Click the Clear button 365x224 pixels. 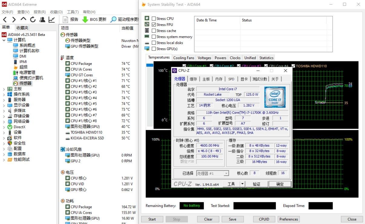tap(208, 219)
